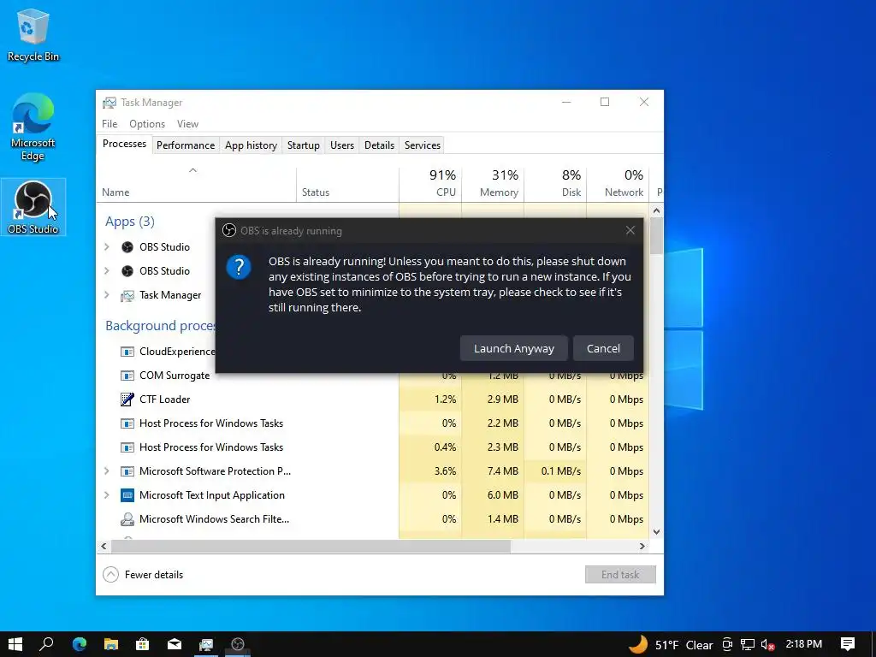Expand the Task Manager app row
876x657 pixels.
coord(107,295)
